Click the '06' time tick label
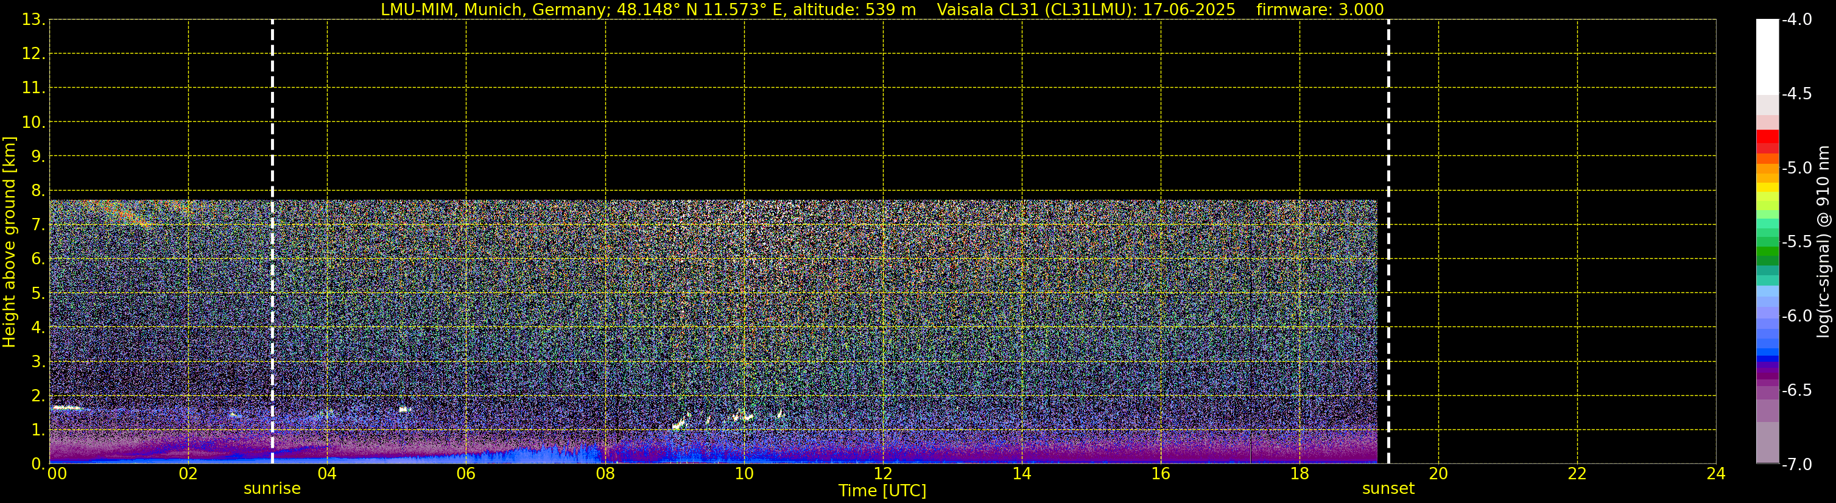Image resolution: width=1836 pixels, height=503 pixels. click(x=466, y=474)
